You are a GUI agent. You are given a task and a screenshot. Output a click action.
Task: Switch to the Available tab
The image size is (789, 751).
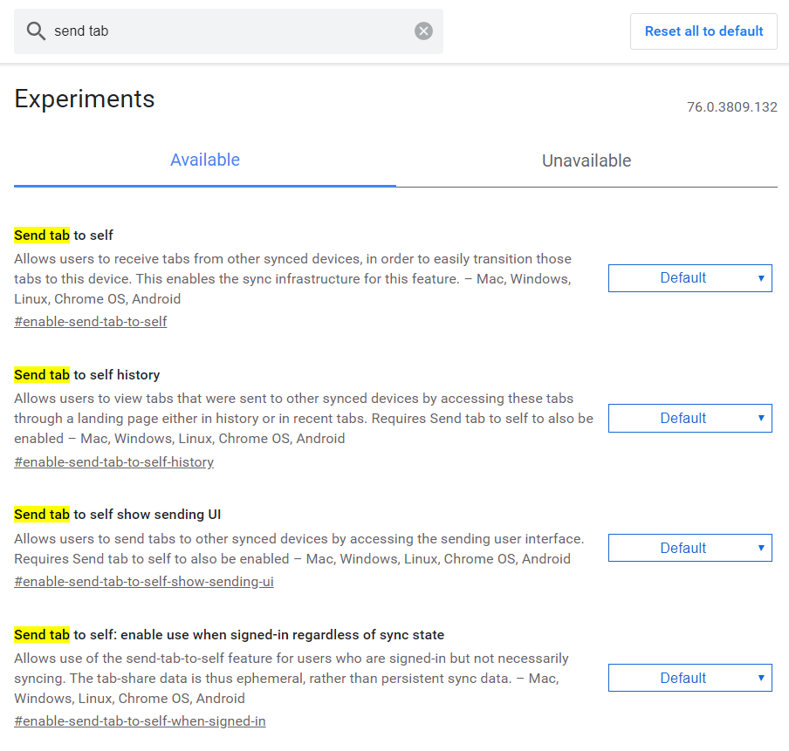click(x=205, y=160)
